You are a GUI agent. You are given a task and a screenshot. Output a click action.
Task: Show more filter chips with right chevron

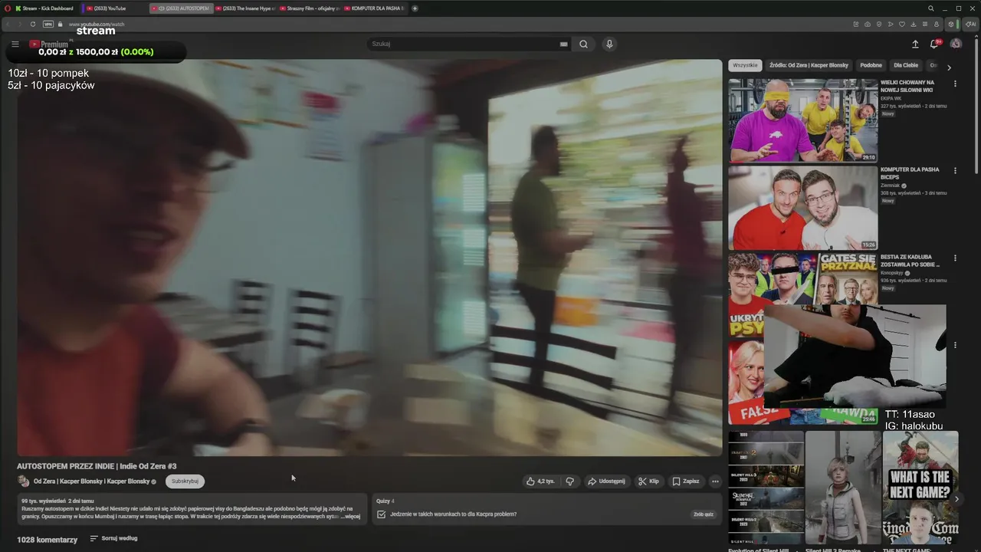click(949, 67)
